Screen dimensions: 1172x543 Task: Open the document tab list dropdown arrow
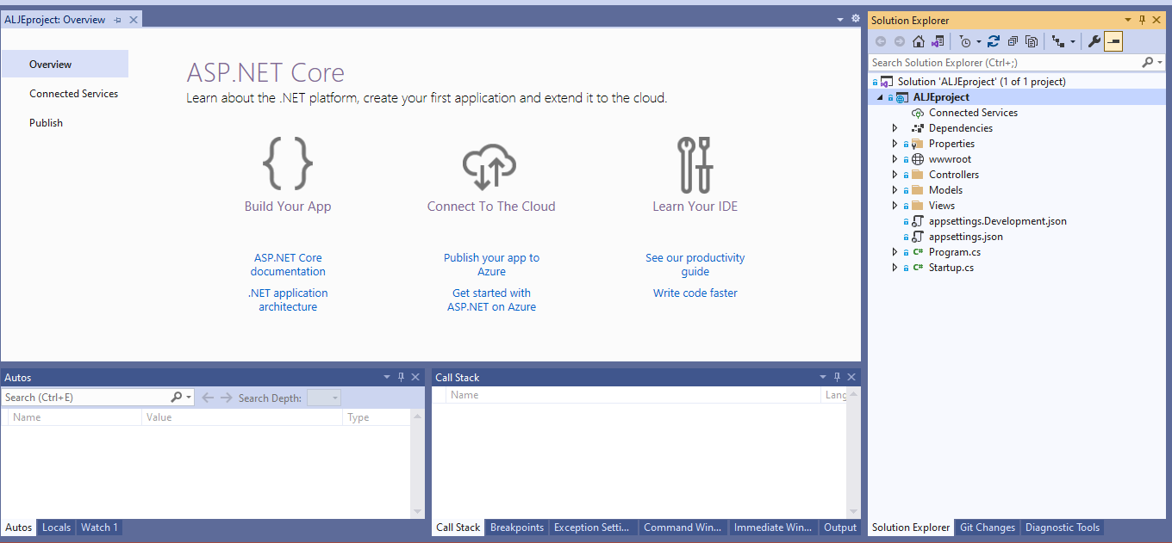(840, 19)
